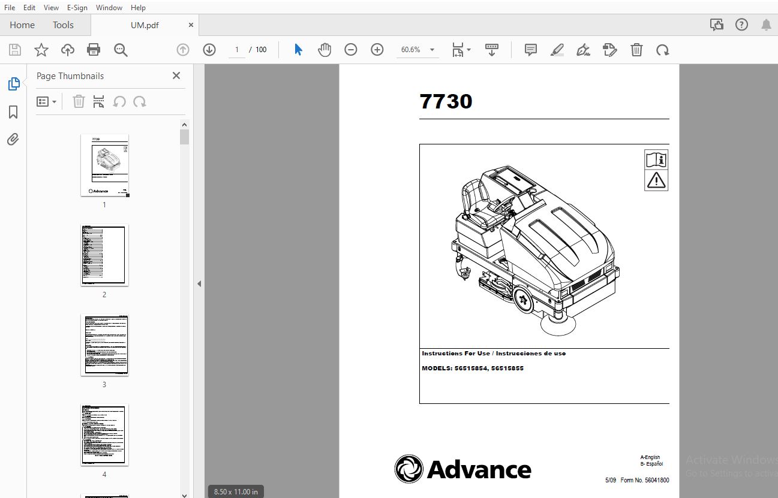Switch to the Tools tab

63,25
